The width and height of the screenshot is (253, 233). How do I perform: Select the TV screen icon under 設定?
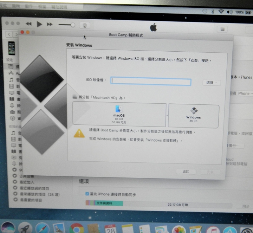(12, 93)
